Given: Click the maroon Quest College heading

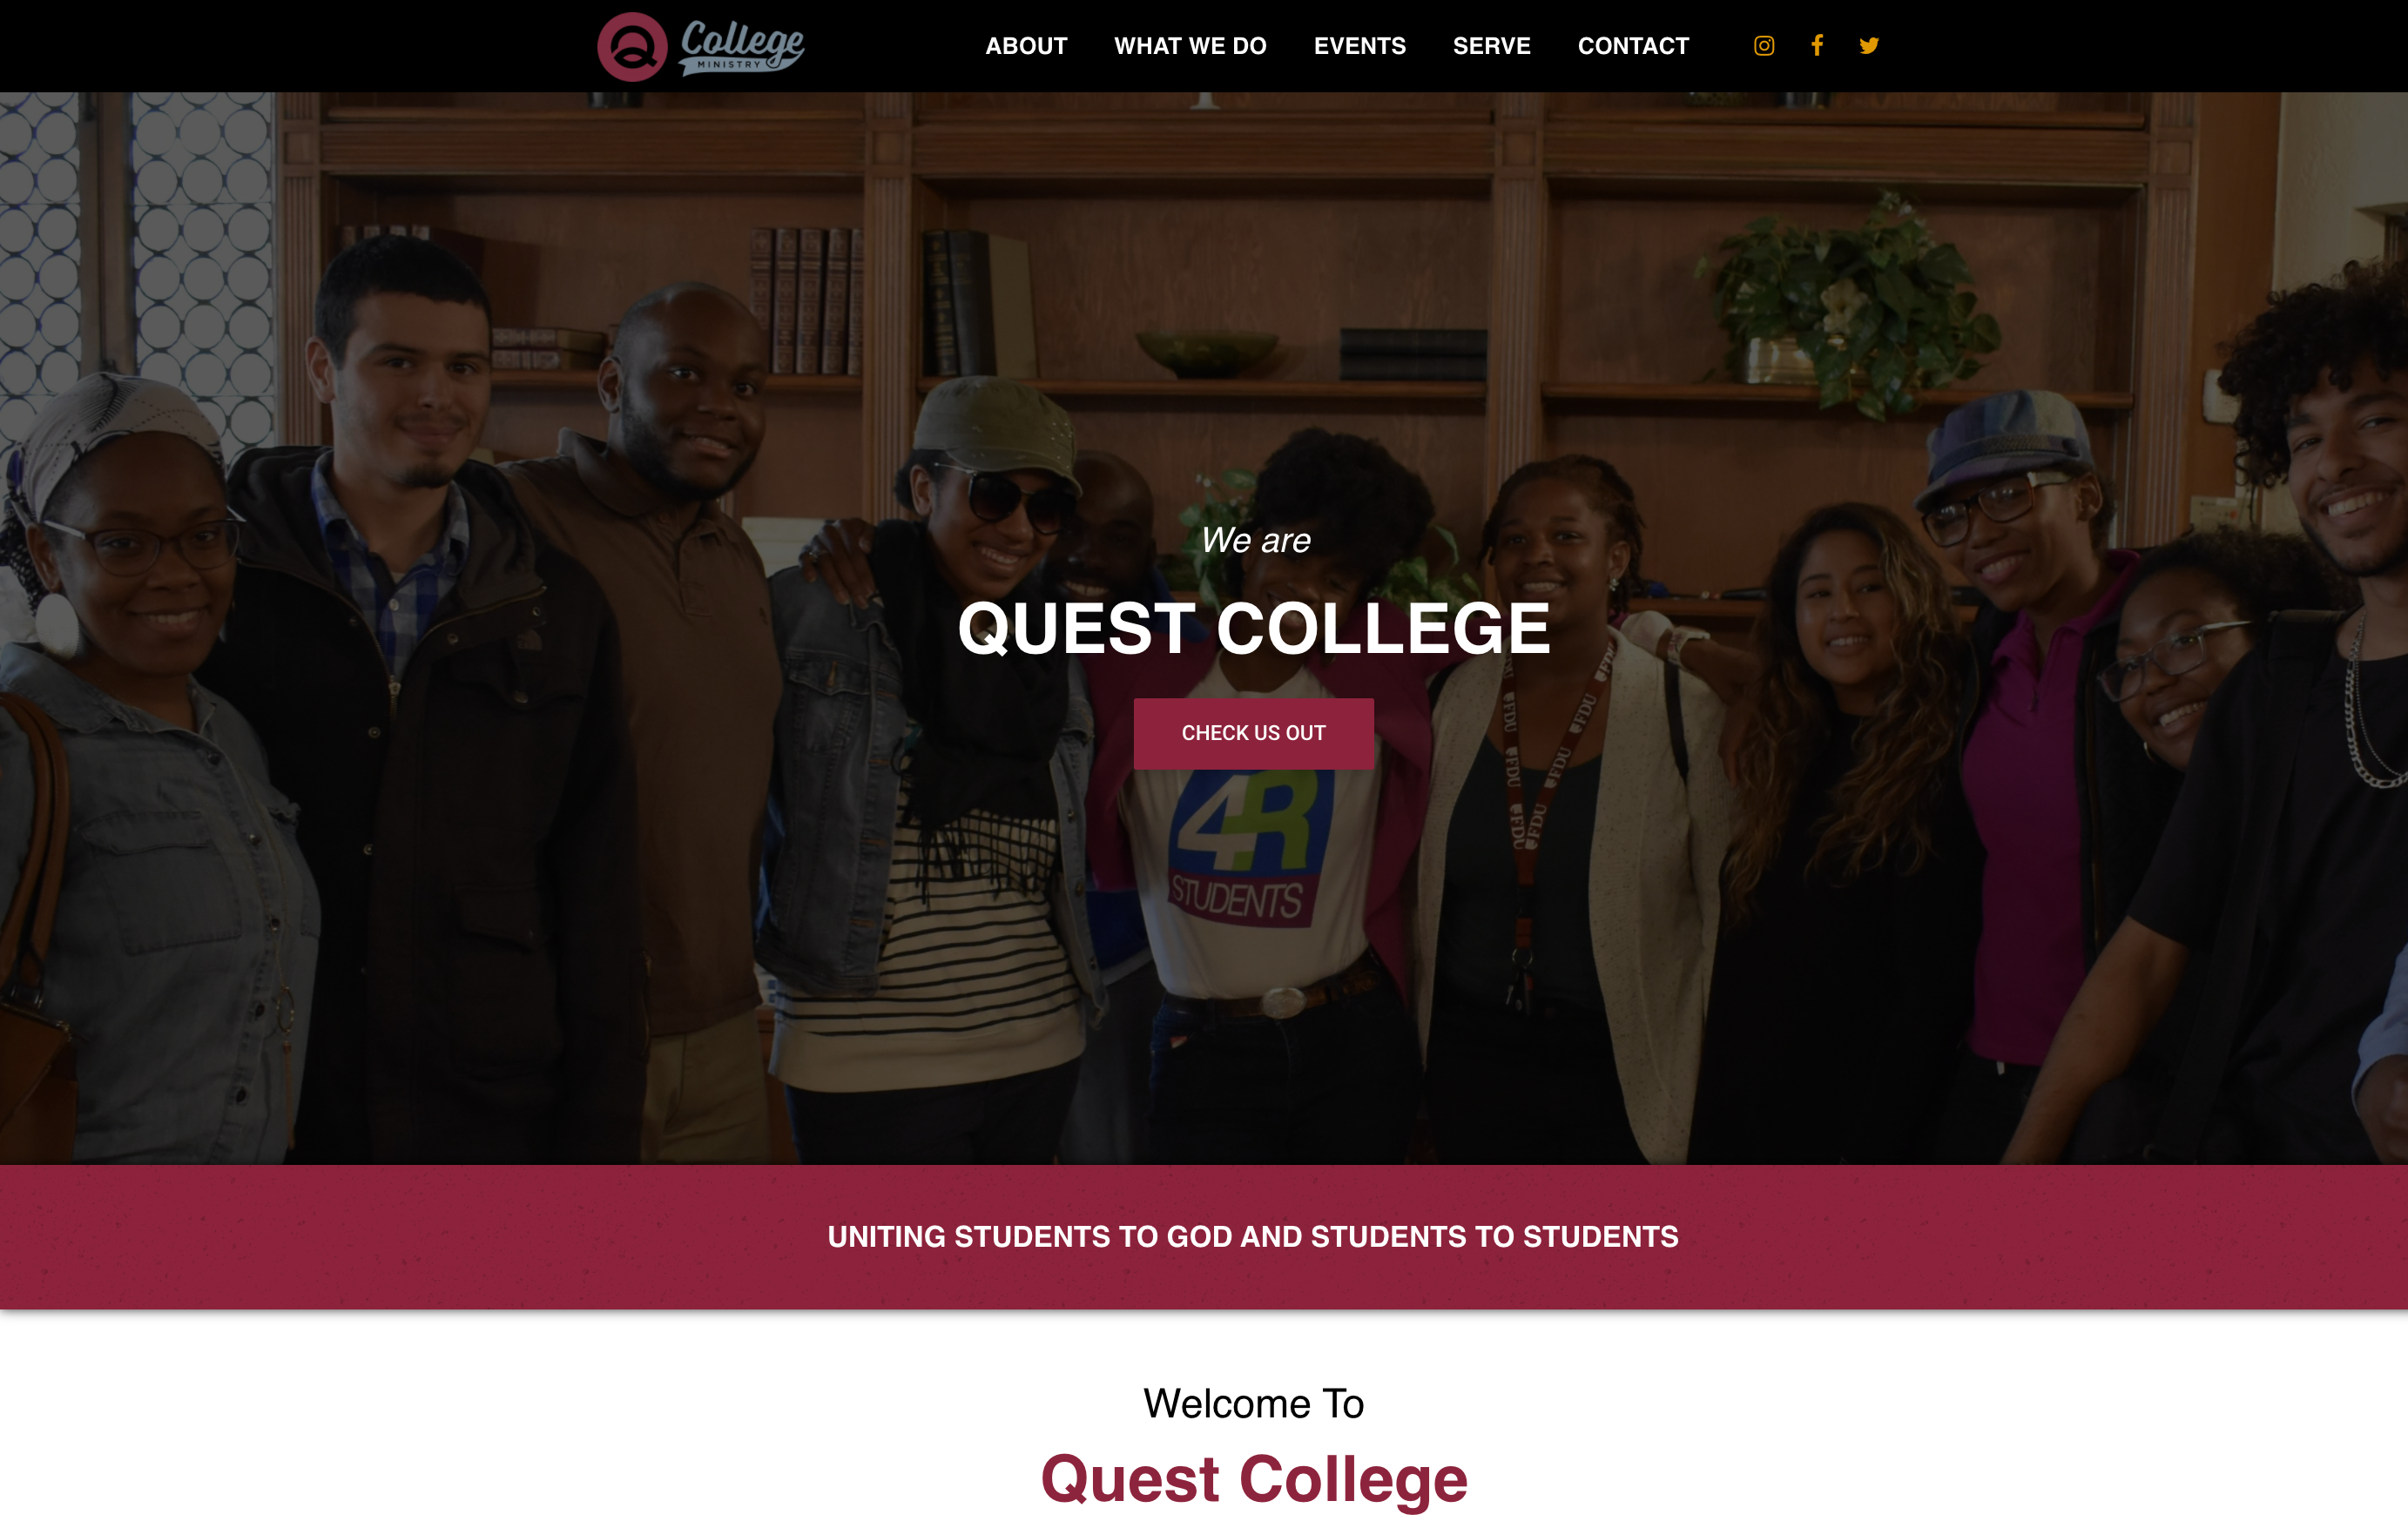Looking at the screenshot, I should 1254,1478.
